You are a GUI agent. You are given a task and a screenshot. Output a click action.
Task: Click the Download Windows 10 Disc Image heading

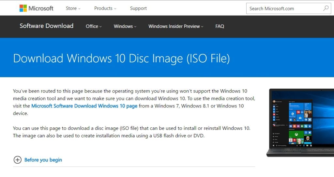(x=121, y=58)
